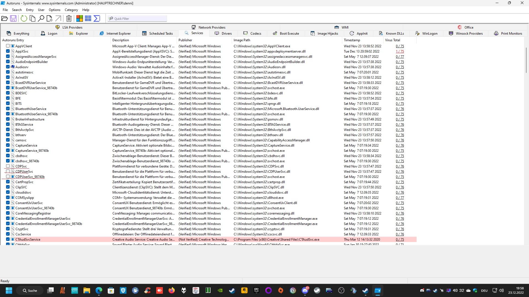Image resolution: width=529 pixels, height=297 pixels.
Task: Click the green Refresh icon
Action: click(x=24, y=18)
